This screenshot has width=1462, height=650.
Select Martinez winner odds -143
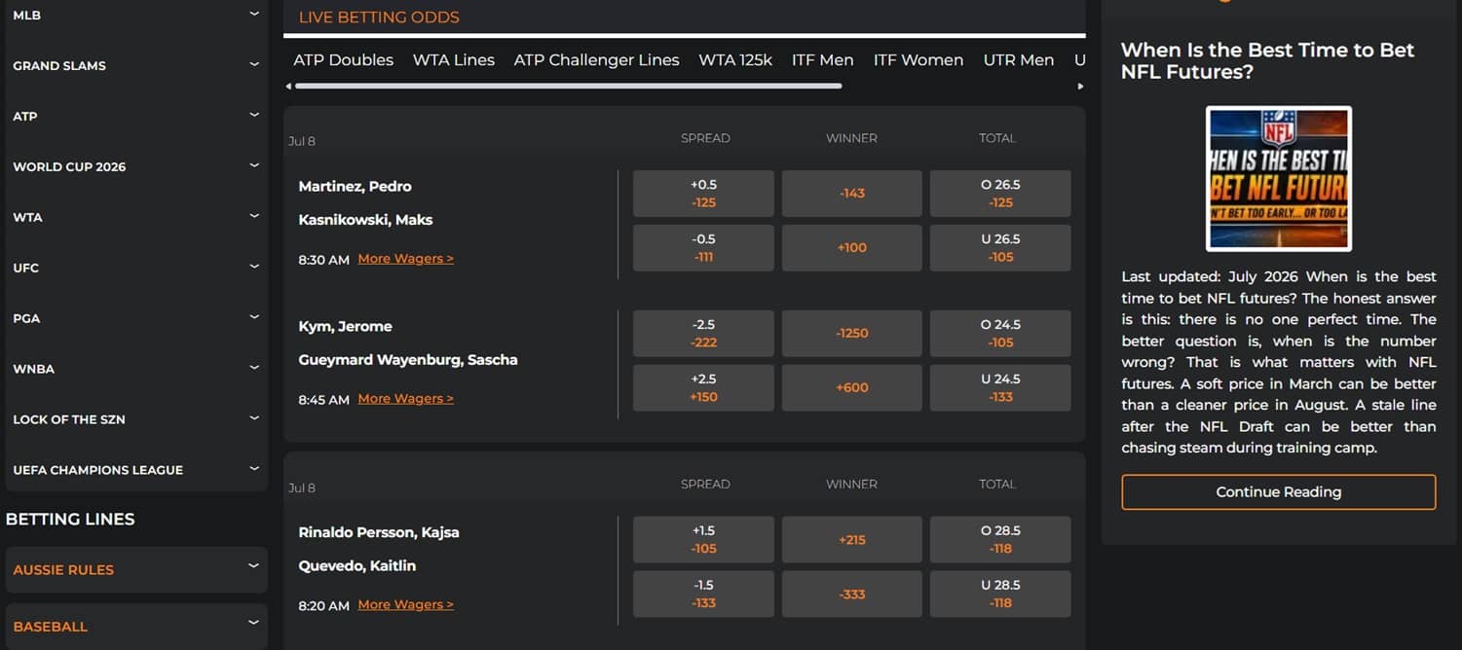(x=851, y=194)
